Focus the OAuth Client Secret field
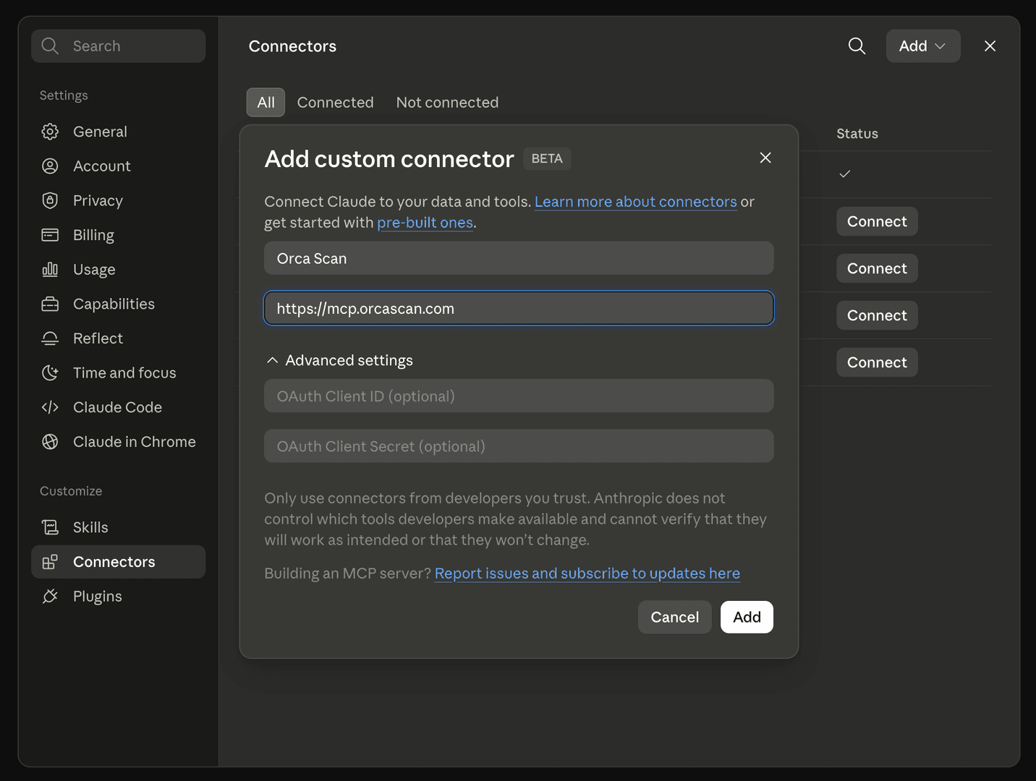The width and height of the screenshot is (1036, 781). 519,446
